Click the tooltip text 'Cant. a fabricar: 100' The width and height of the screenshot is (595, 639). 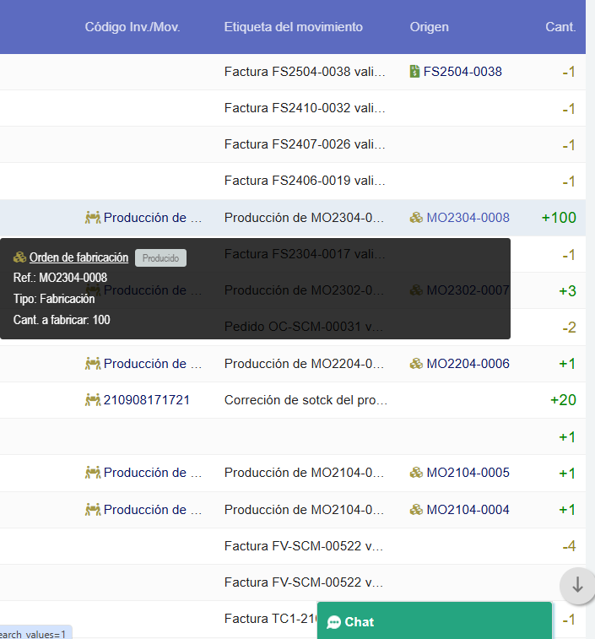[x=62, y=320]
